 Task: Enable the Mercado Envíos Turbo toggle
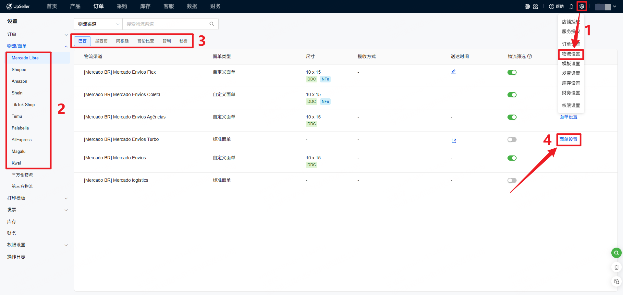pyautogui.click(x=512, y=140)
